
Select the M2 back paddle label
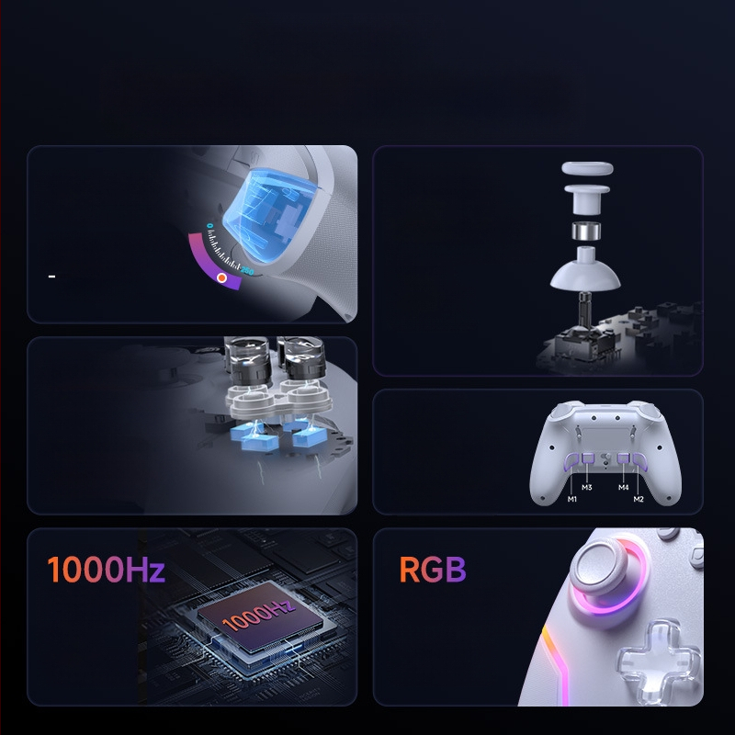coord(639,499)
